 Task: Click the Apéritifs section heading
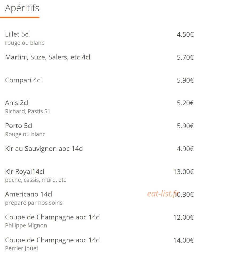22,8
